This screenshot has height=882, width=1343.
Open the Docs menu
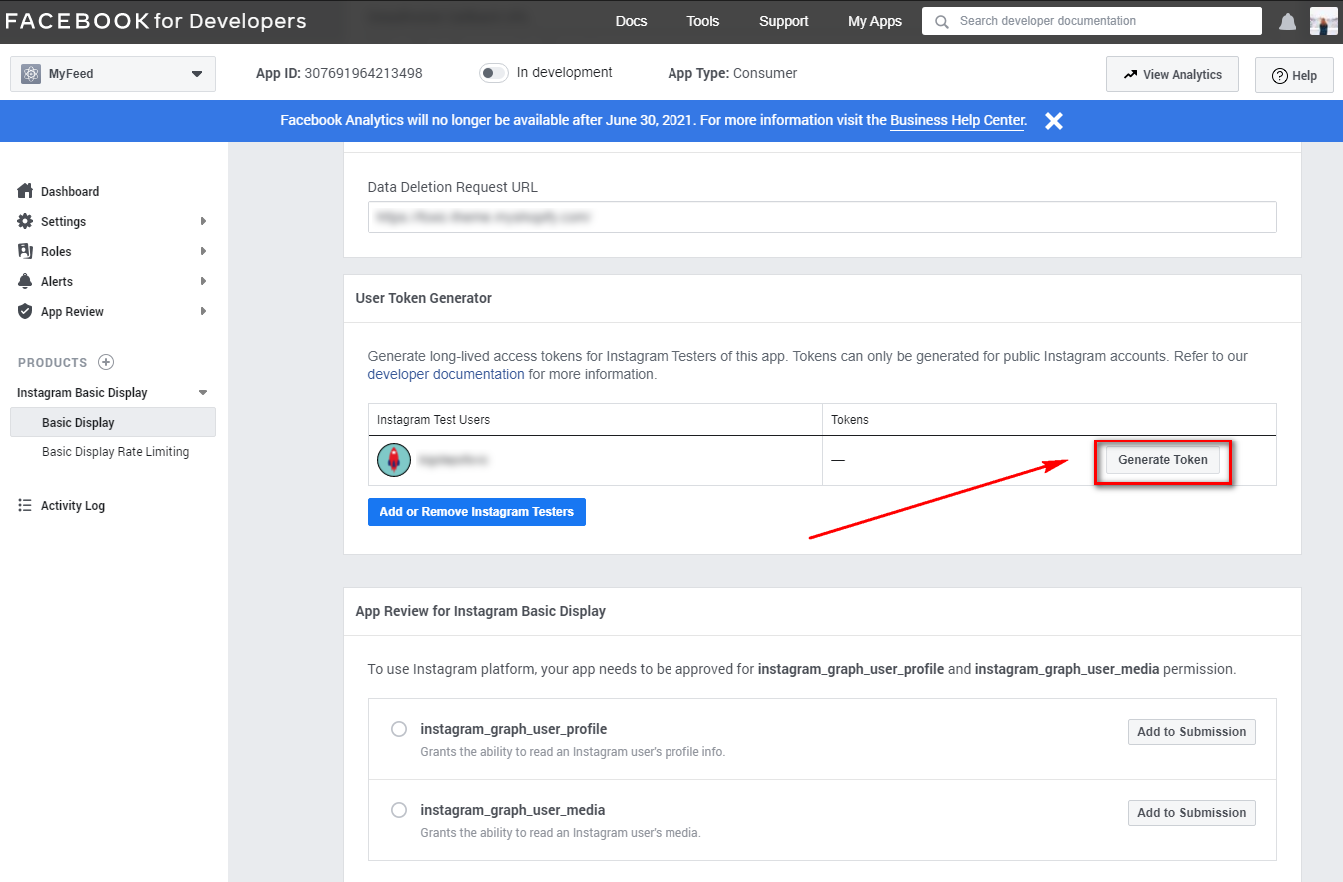631,21
